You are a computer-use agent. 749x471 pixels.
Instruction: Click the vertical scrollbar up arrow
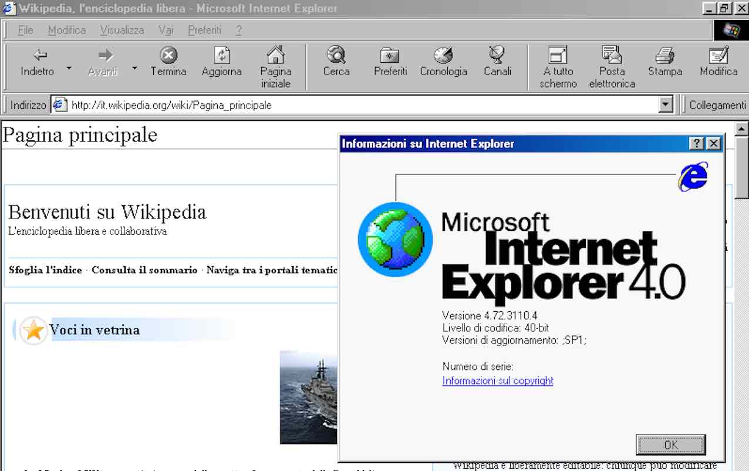(x=742, y=129)
